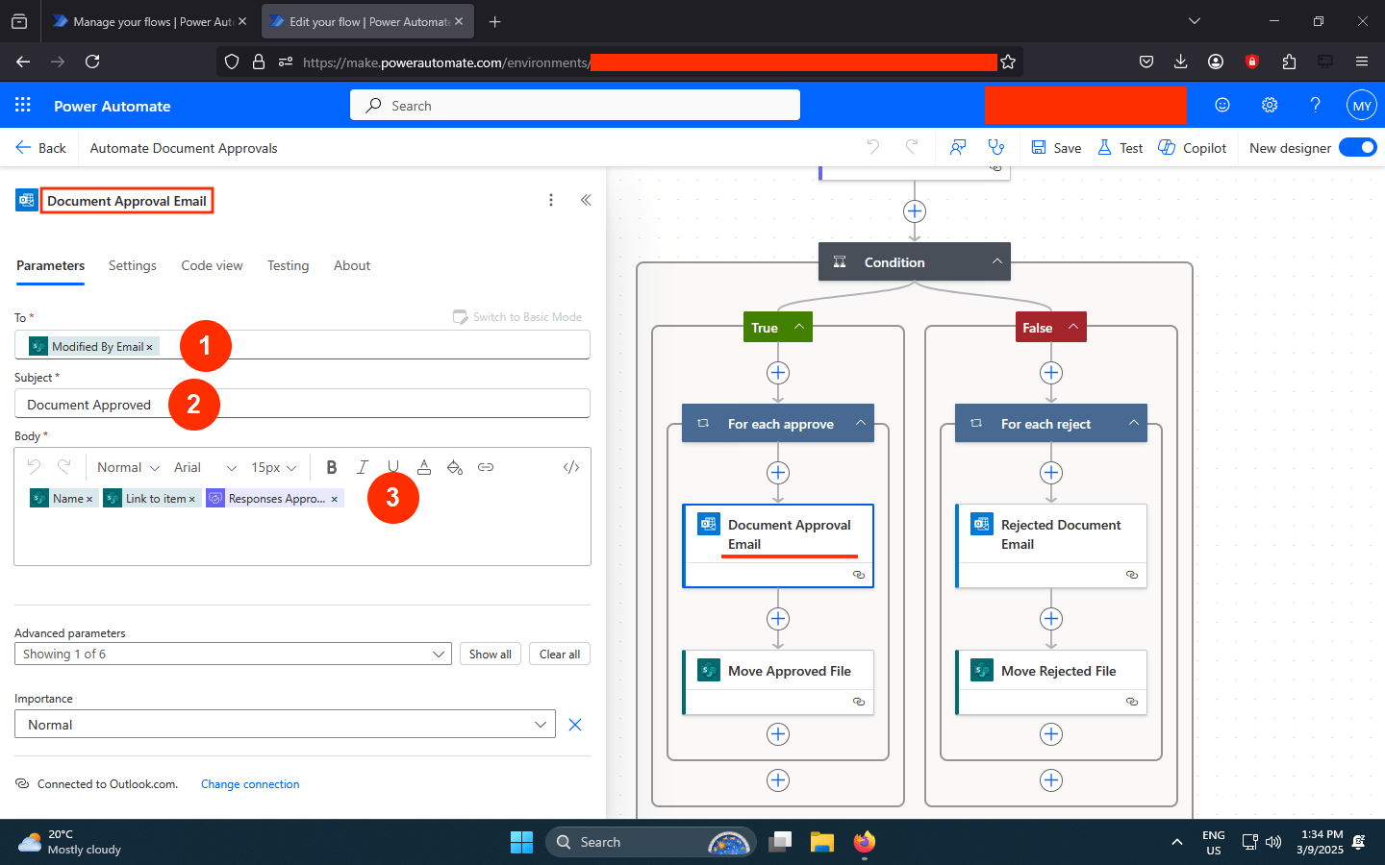This screenshot has height=865, width=1385.
Task: Click the Subject field Document Approved
Action: (302, 404)
